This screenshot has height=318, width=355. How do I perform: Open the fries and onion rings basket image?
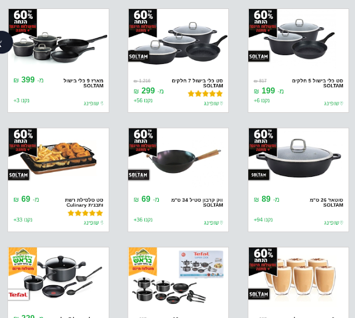(x=58, y=158)
